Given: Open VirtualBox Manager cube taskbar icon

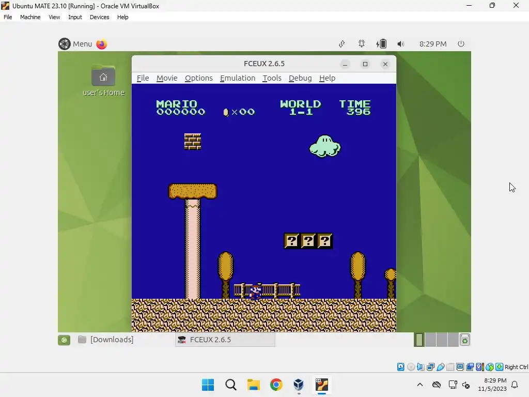Looking at the screenshot, I should tap(299, 385).
